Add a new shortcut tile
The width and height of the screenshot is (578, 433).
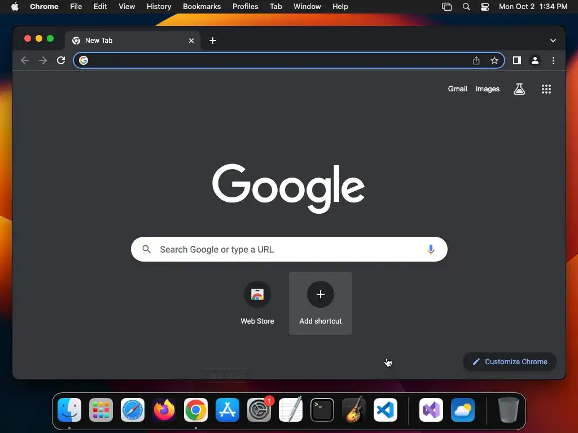(321, 303)
